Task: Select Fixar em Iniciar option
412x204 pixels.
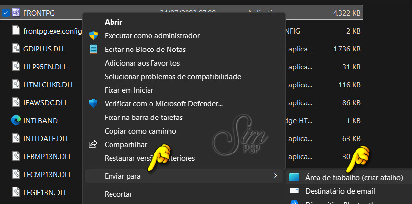Action: click(129, 90)
